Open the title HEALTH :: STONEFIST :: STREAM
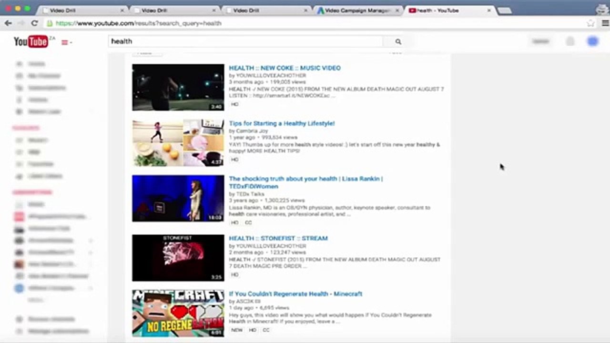 pyautogui.click(x=278, y=238)
